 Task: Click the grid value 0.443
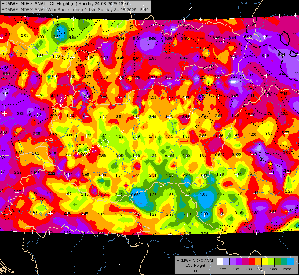185,58
